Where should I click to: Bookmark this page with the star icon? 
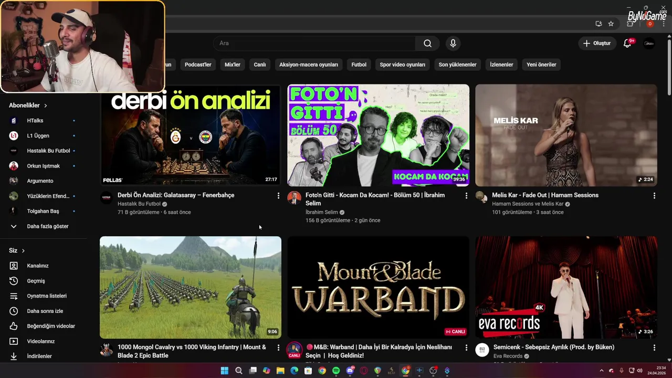pos(611,24)
